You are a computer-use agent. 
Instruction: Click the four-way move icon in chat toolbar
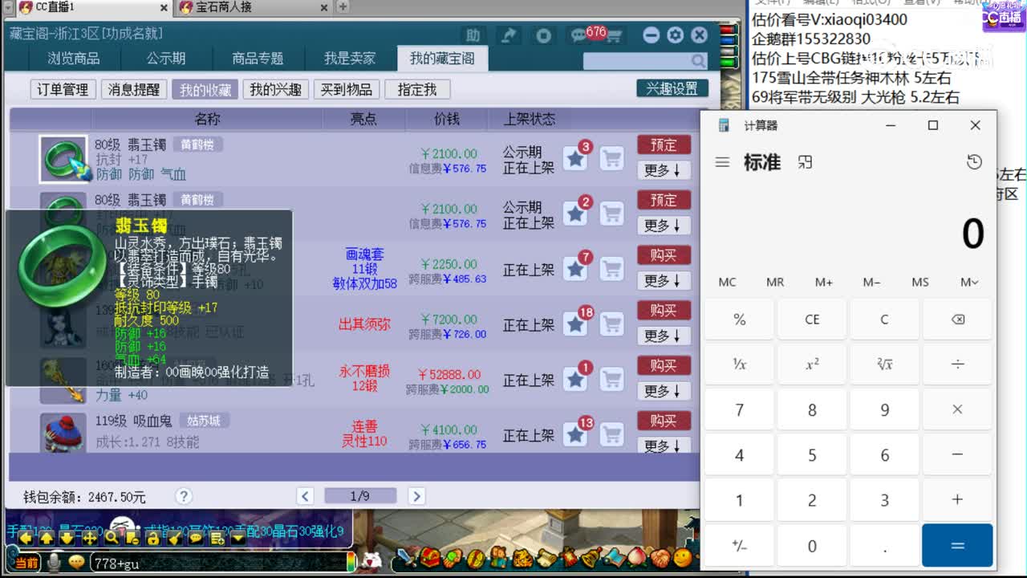(89, 537)
